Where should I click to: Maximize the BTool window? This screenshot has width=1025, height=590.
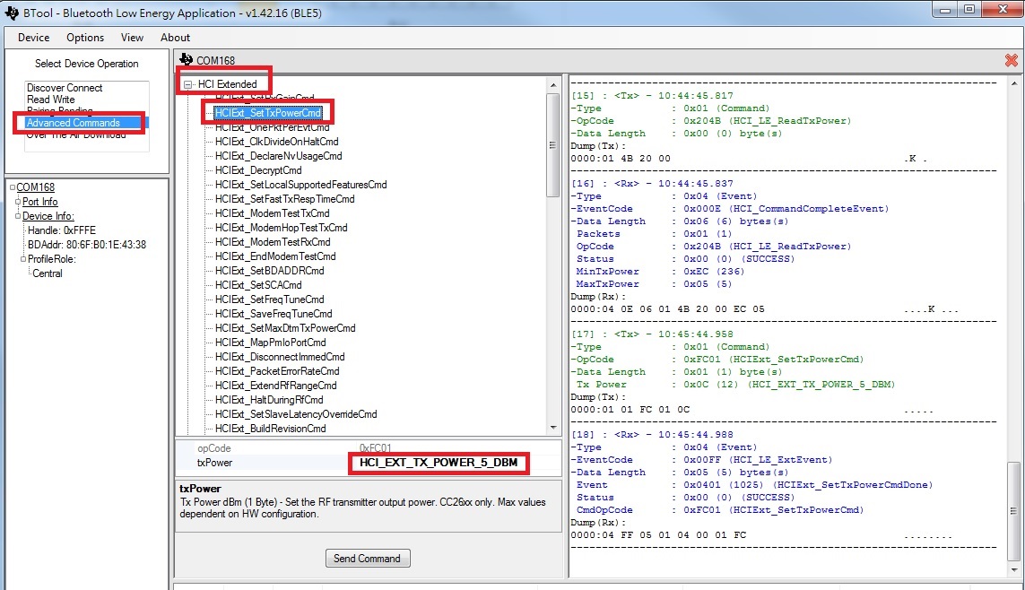coord(969,9)
